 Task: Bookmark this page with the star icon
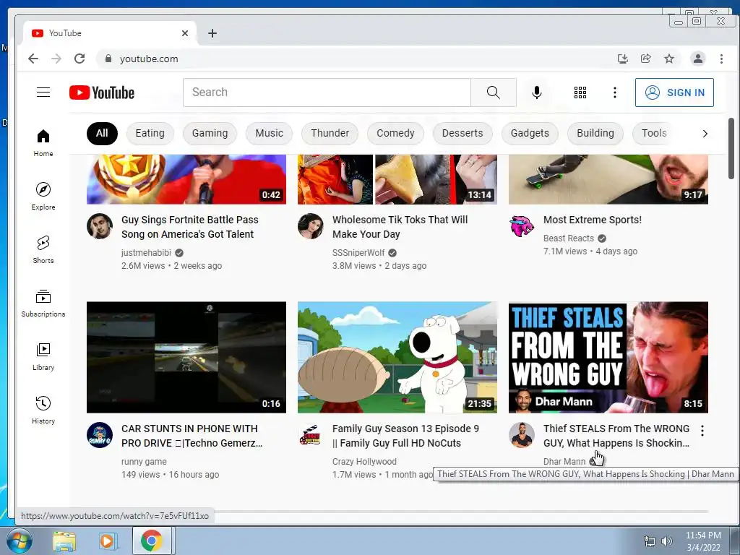[668, 59]
